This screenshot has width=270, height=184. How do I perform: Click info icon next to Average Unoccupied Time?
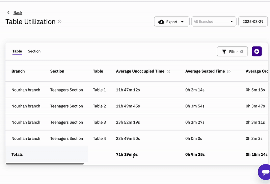(168, 72)
